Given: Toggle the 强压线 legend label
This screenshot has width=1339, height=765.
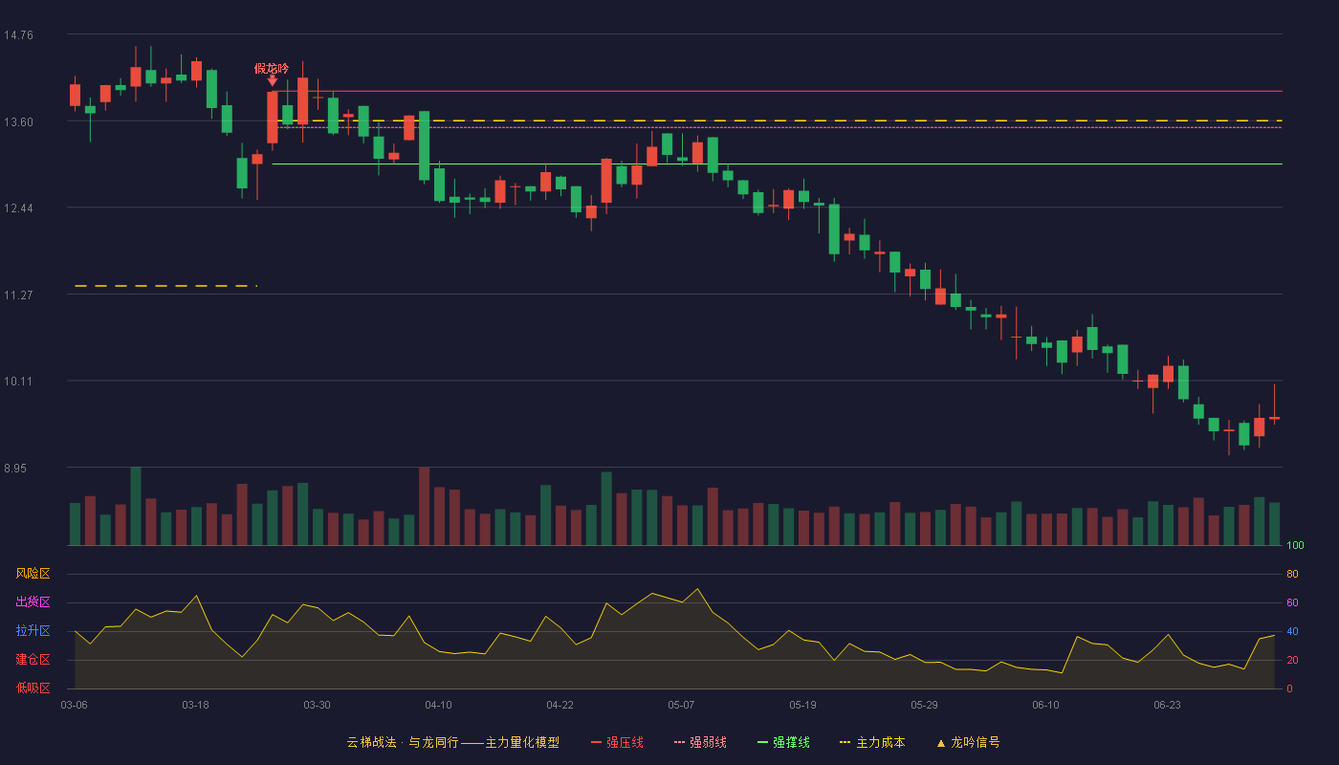Looking at the screenshot, I should coord(625,743).
